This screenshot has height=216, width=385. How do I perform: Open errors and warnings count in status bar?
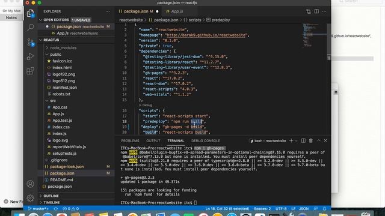[x=71, y=209]
